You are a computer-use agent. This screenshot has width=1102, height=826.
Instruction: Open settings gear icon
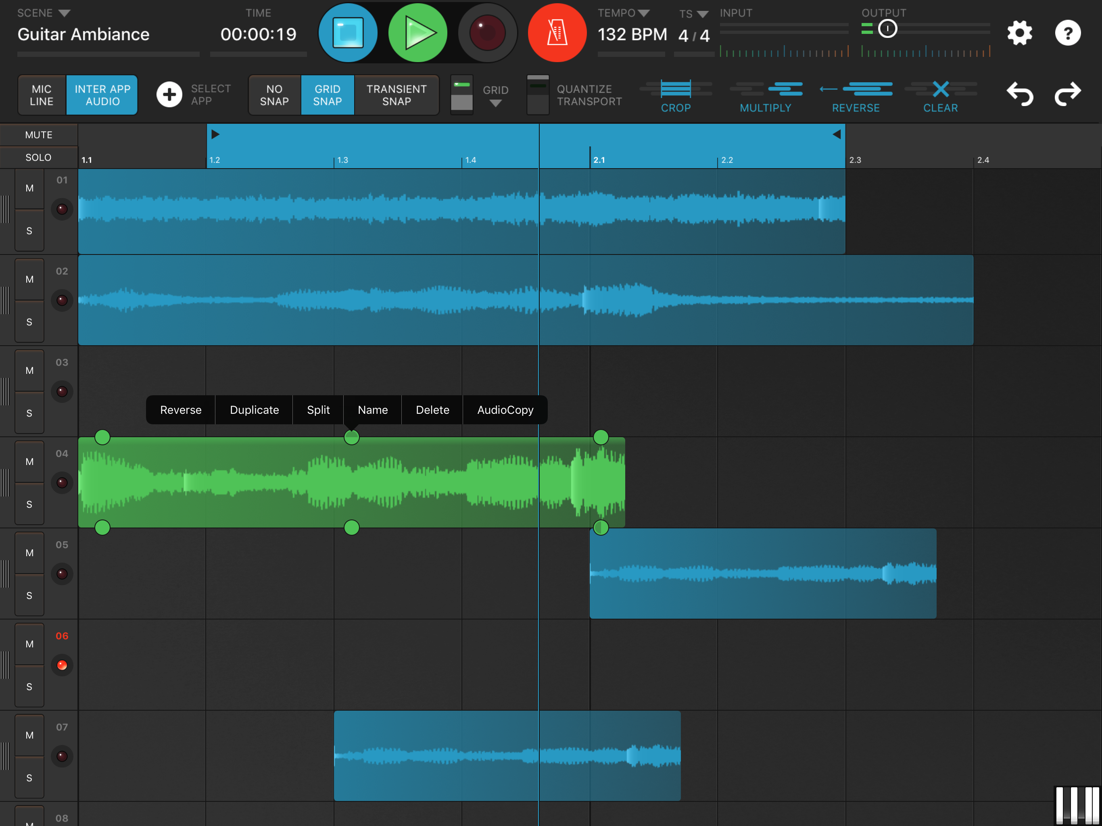pyautogui.click(x=1019, y=33)
